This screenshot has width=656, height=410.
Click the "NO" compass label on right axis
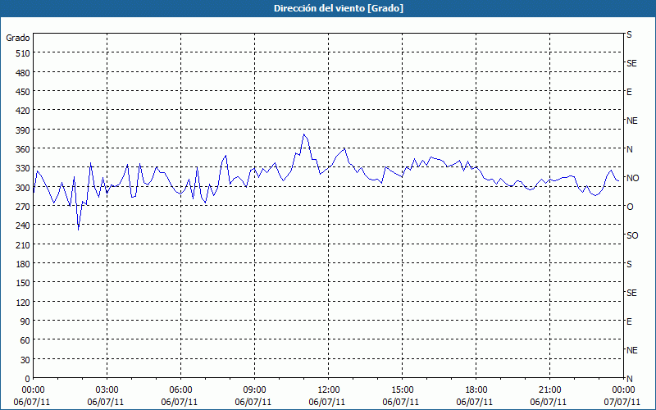point(632,178)
